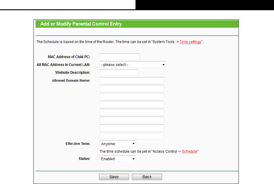
Task: Click the Back button
Action: click(147, 177)
